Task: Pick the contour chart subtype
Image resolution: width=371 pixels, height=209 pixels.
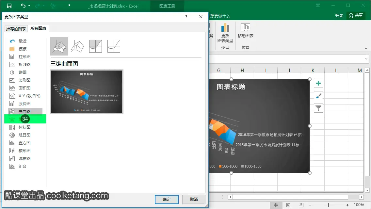Action: coord(96,46)
